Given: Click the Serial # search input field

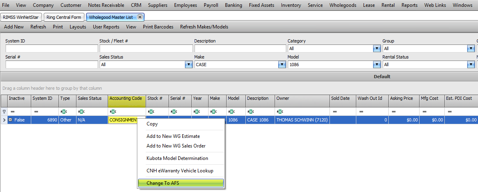Looking at the screenshot, I should click(52, 65).
